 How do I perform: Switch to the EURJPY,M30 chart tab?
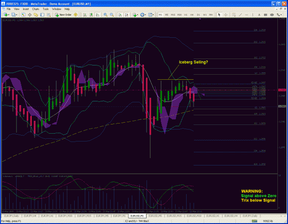[65, 216]
